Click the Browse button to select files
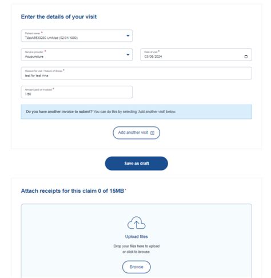This screenshot has width=271, height=278. click(x=137, y=267)
